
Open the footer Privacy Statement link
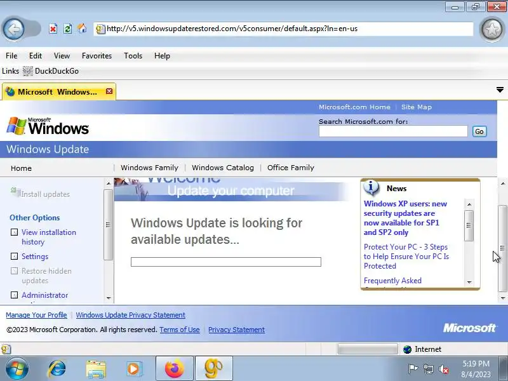click(x=236, y=330)
